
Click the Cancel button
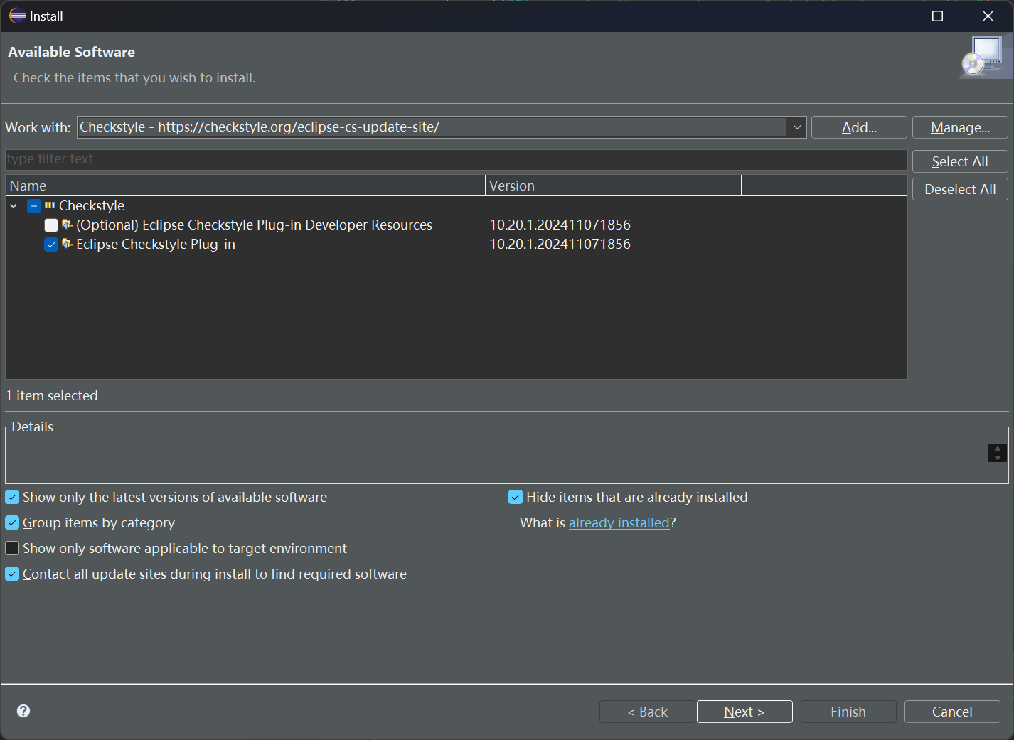[x=952, y=712]
